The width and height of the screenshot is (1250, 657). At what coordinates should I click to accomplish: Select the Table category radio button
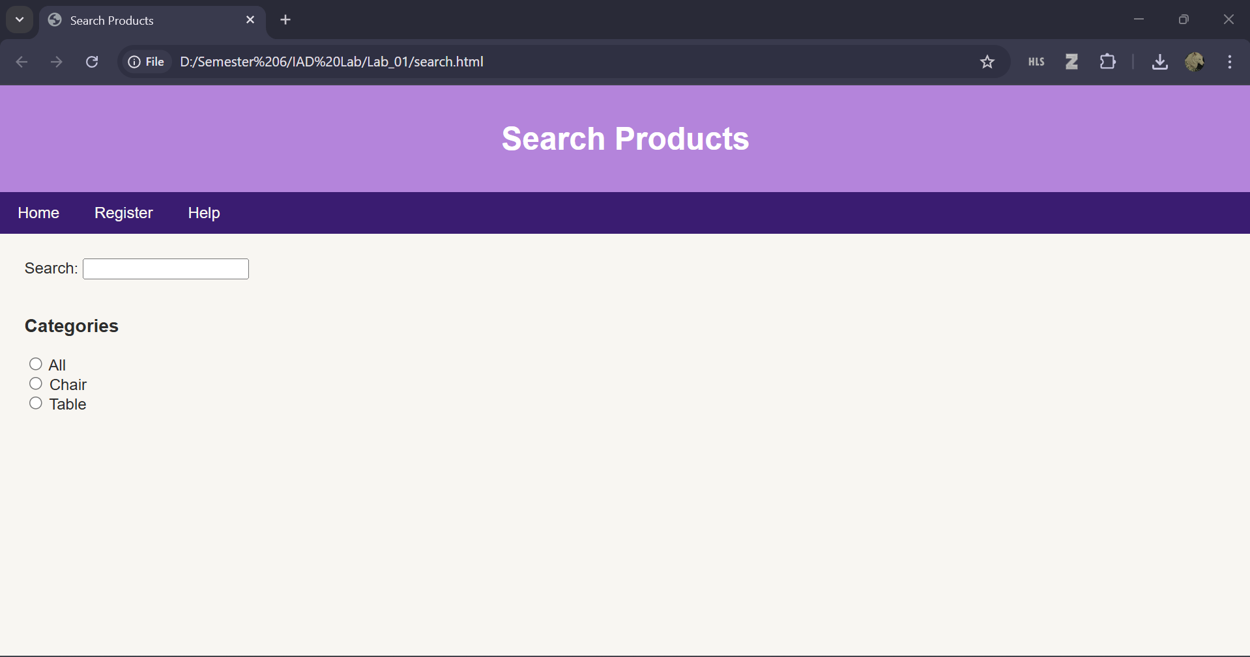[36, 403]
